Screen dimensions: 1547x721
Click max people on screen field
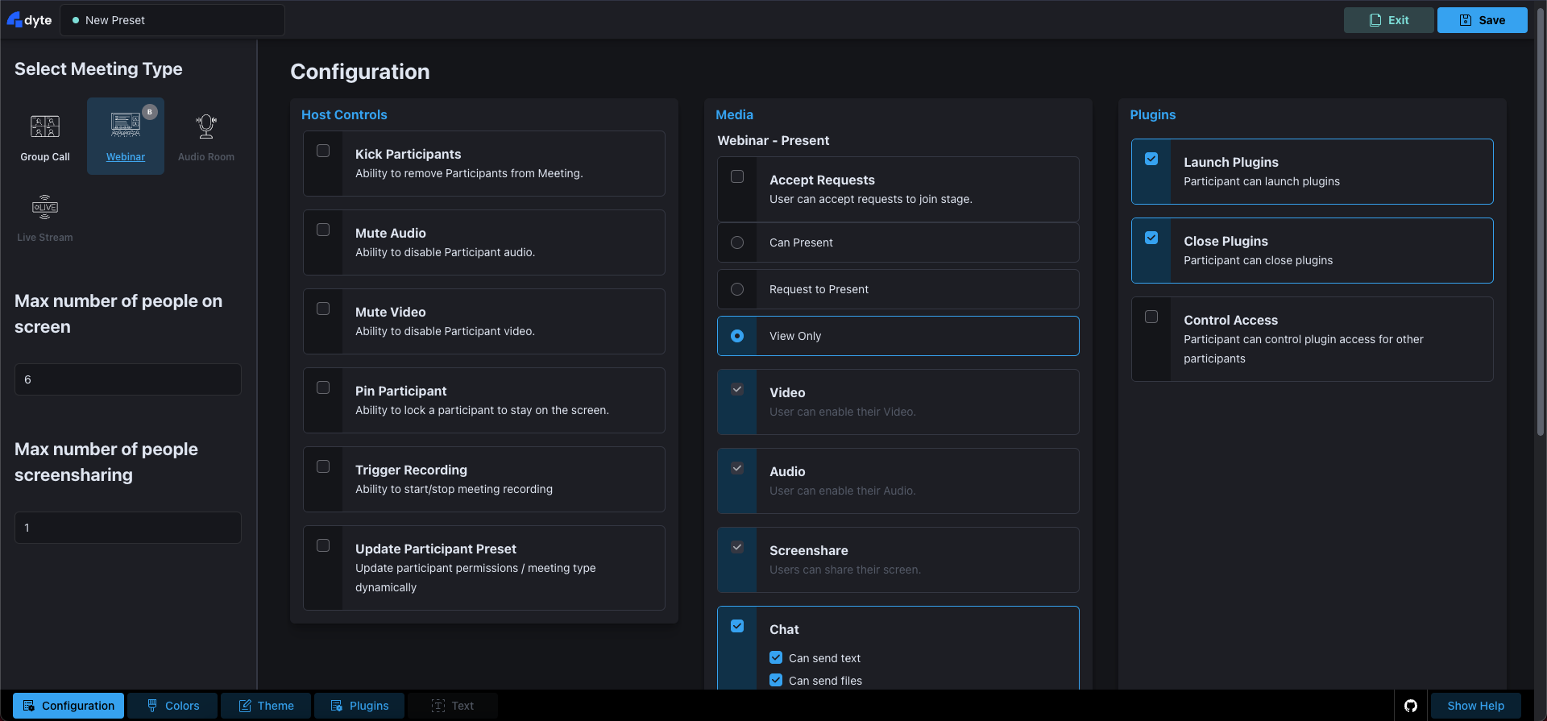128,379
